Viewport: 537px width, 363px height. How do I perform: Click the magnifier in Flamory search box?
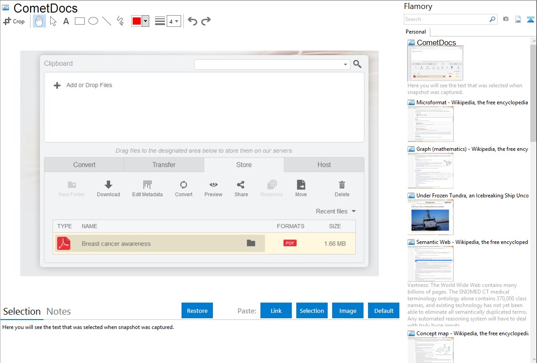(x=493, y=19)
